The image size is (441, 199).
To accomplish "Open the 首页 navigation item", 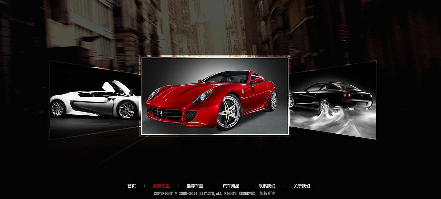I will (x=132, y=186).
